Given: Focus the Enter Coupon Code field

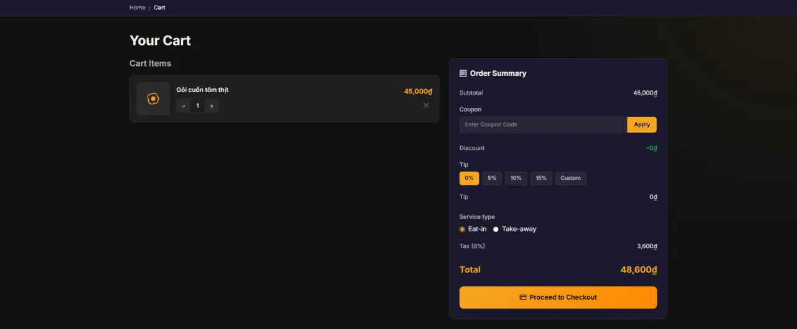Looking at the screenshot, I should (x=543, y=124).
